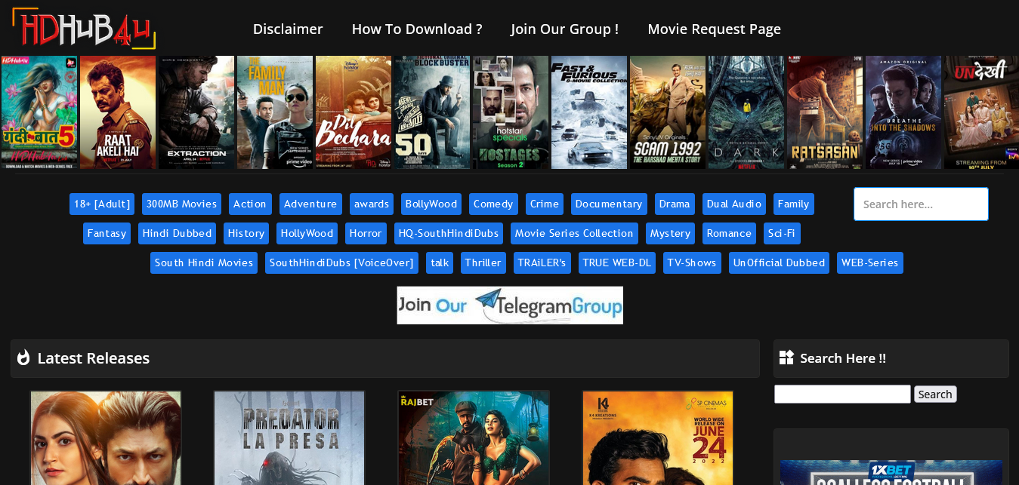Select the talk tag
Viewport: 1019px width, 485px height.
tap(440, 262)
